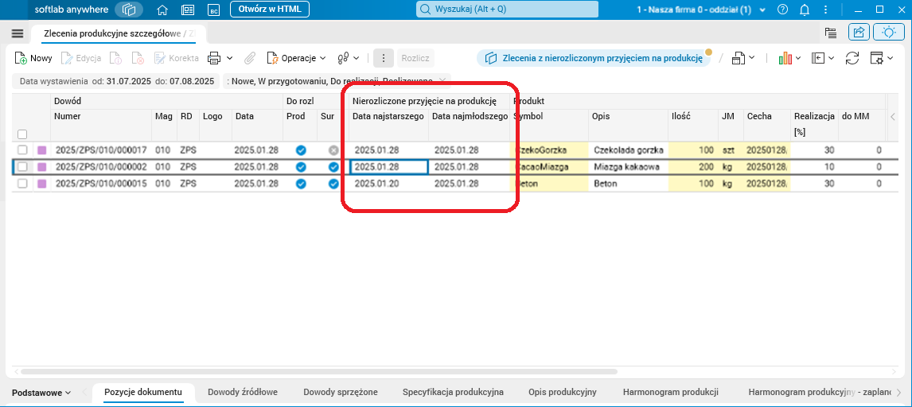Click the Korekta toolbar button
Viewport: 912px width, 407px height.
pos(176,58)
